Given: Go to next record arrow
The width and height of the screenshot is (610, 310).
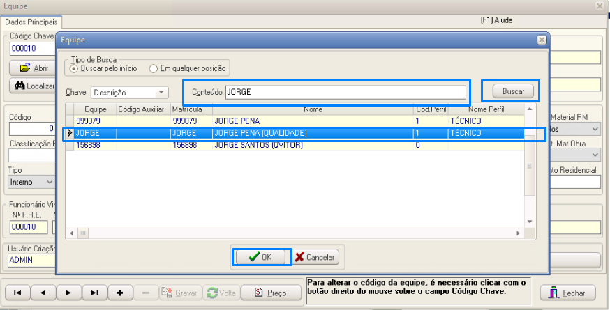Looking at the screenshot, I should click(x=68, y=293).
